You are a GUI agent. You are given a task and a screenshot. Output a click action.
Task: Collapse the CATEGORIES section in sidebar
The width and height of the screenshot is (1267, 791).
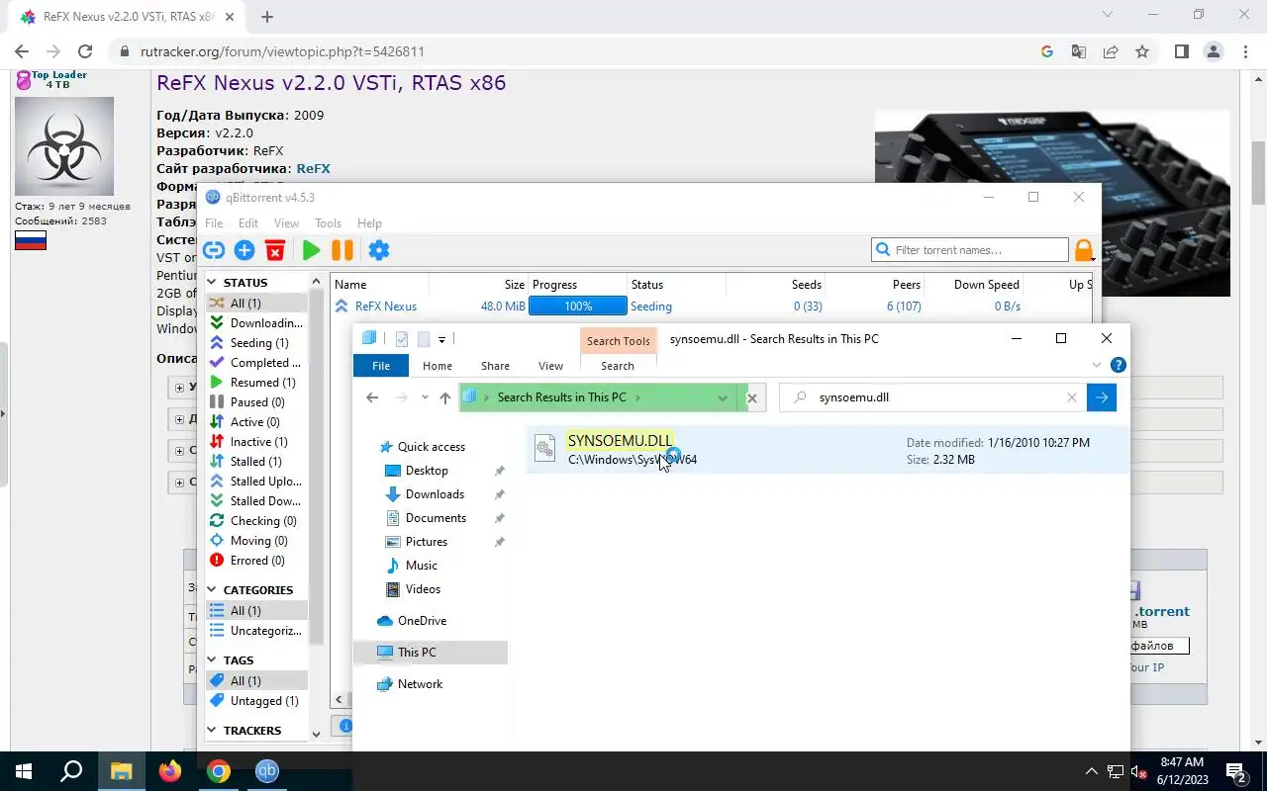(212, 590)
